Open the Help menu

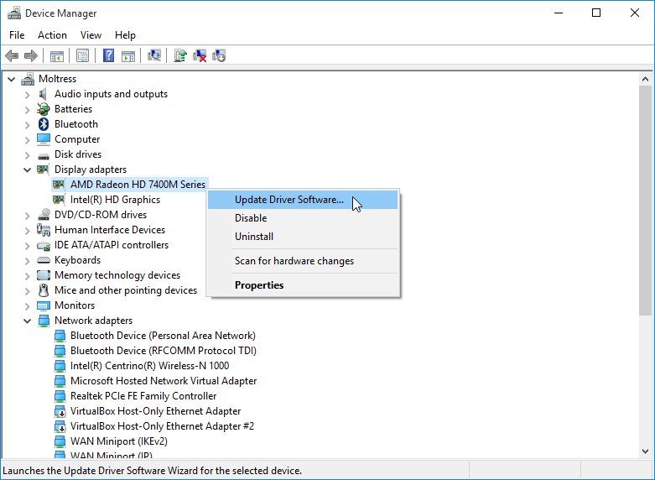[x=125, y=35]
